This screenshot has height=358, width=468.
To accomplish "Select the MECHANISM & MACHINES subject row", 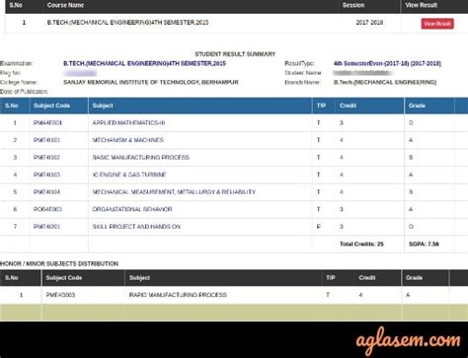I will pyautogui.click(x=234, y=140).
